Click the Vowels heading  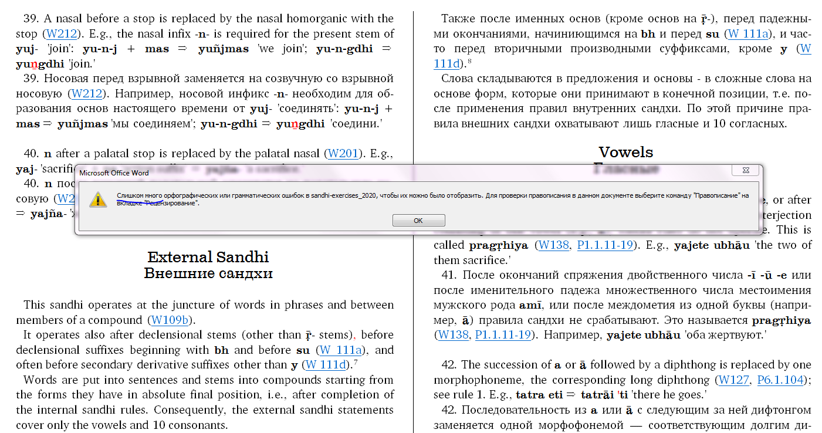tap(626, 152)
